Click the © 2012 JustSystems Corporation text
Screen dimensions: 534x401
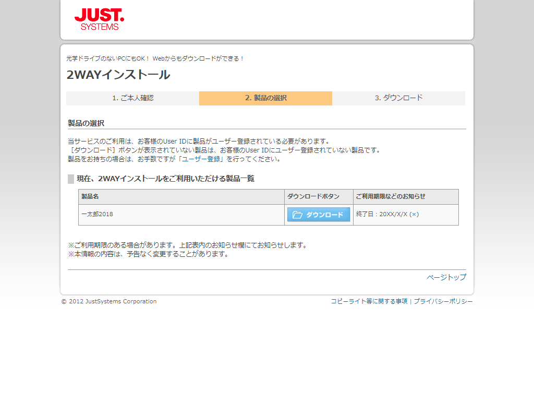[109, 301]
